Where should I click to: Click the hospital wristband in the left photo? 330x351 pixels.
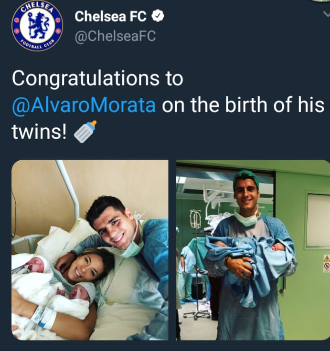point(44,317)
